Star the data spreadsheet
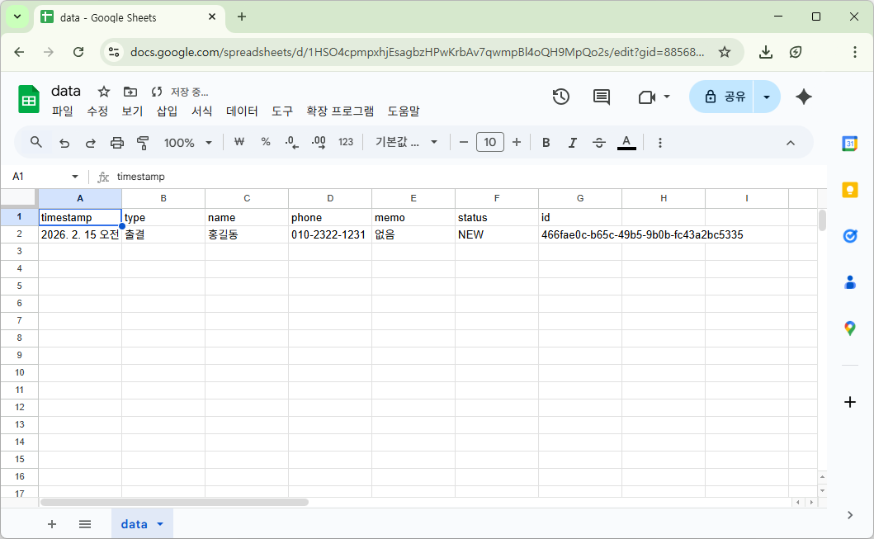This screenshot has width=874, height=539. 104,92
